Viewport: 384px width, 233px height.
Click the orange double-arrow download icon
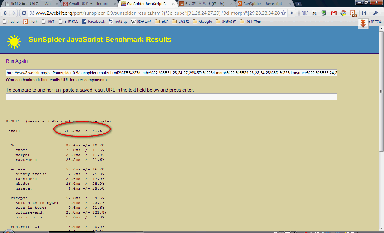click(363, 24)
